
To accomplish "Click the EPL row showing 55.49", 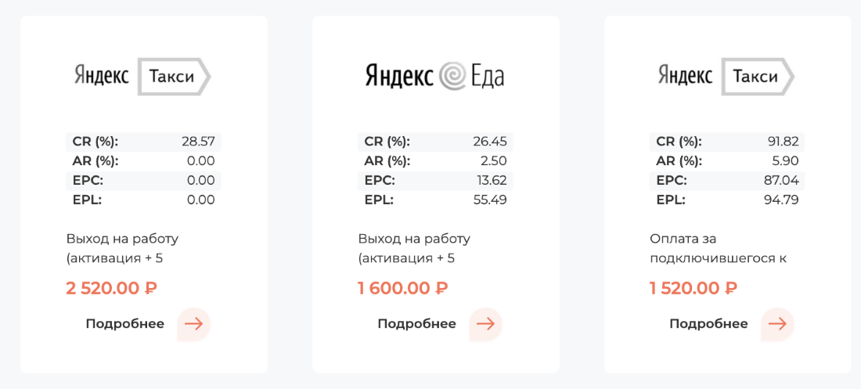I will coord(435,200).
